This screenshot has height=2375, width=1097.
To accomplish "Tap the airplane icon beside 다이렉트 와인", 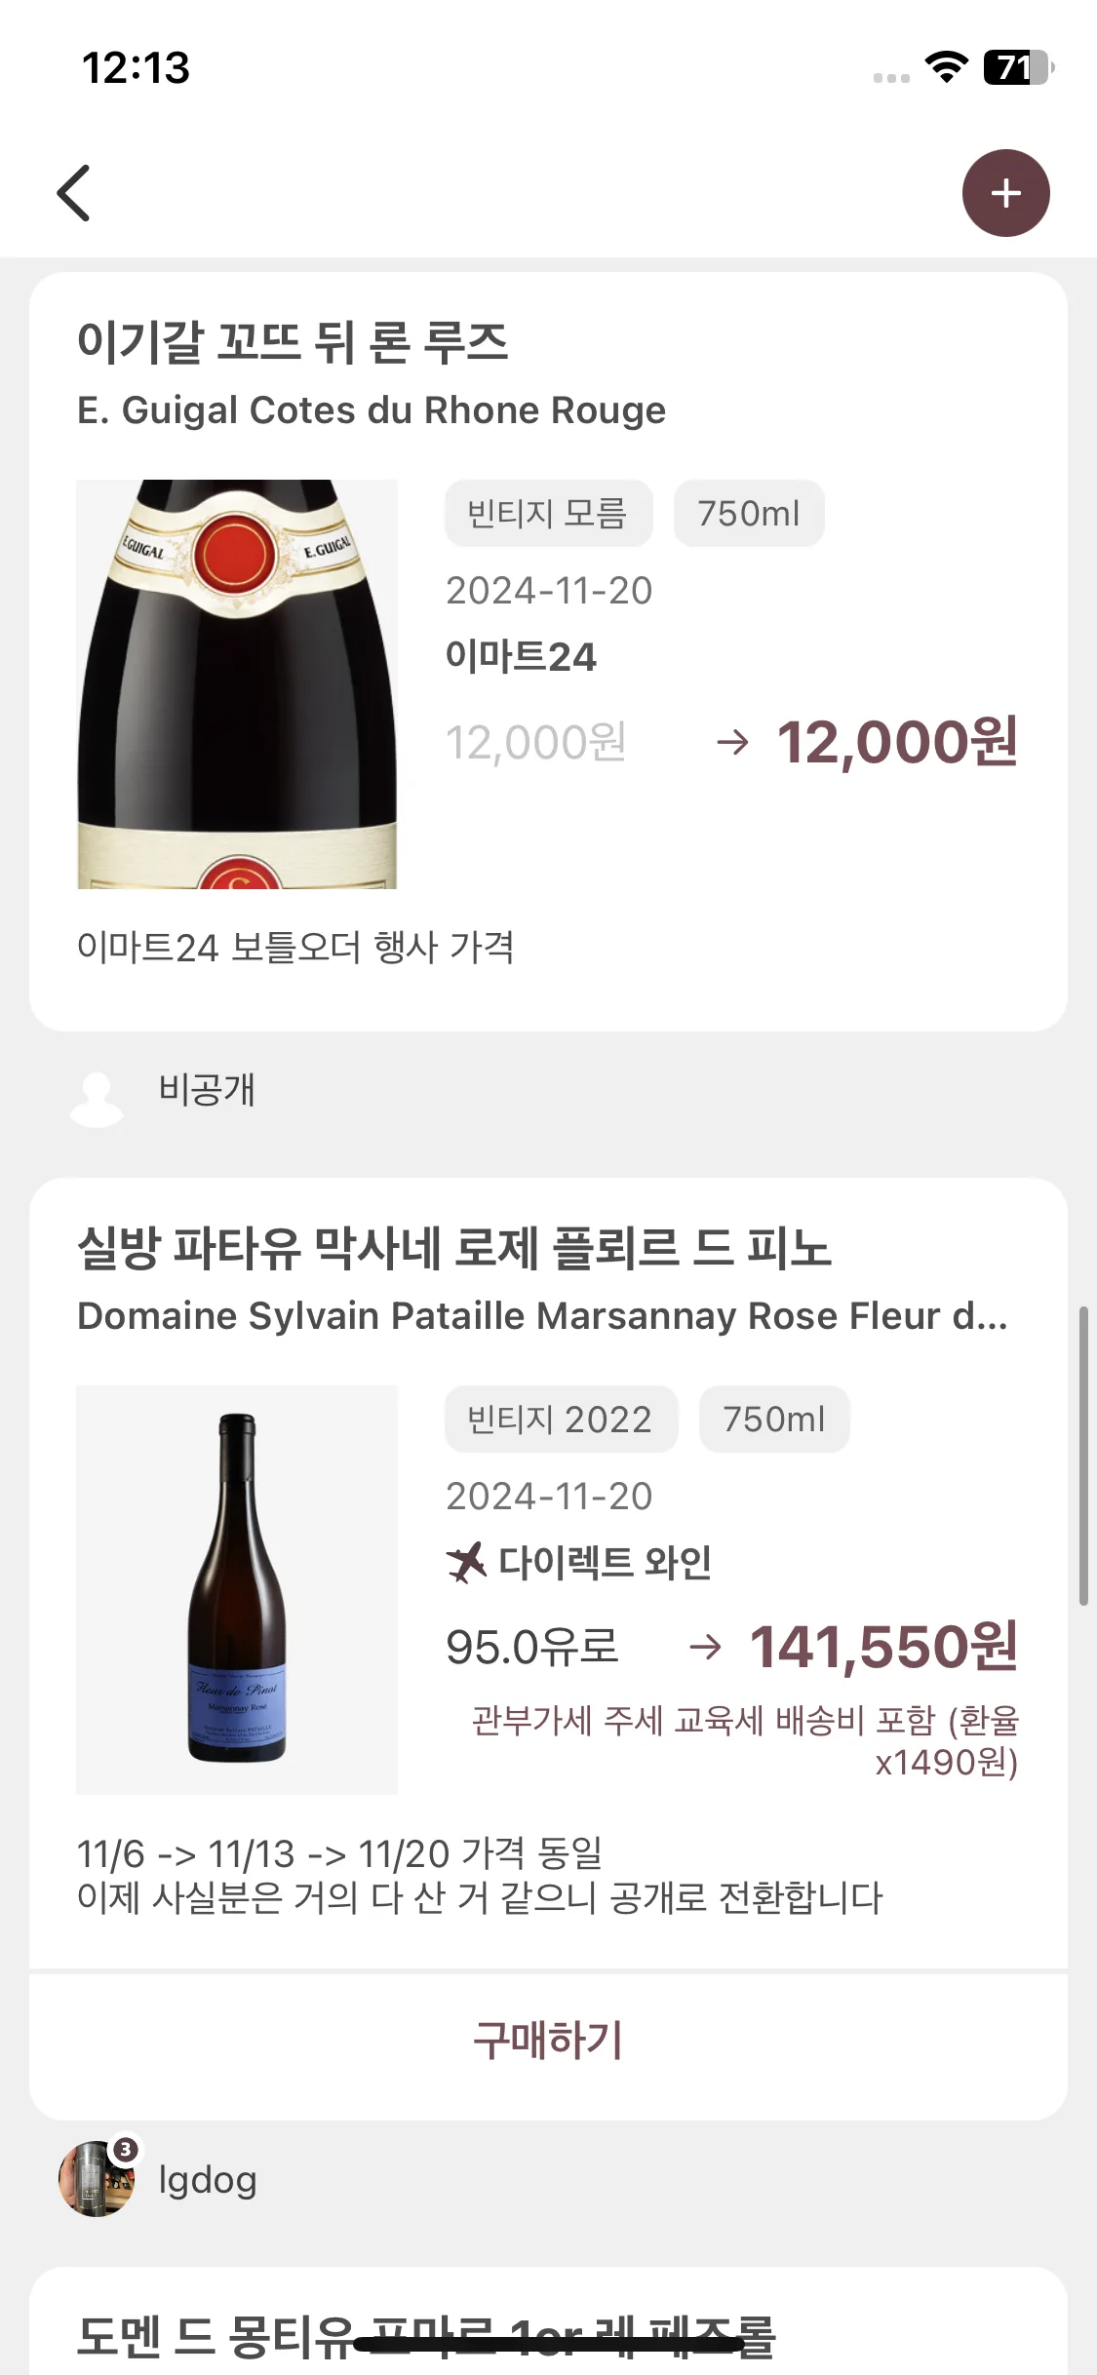I will tap(467, 1563).
